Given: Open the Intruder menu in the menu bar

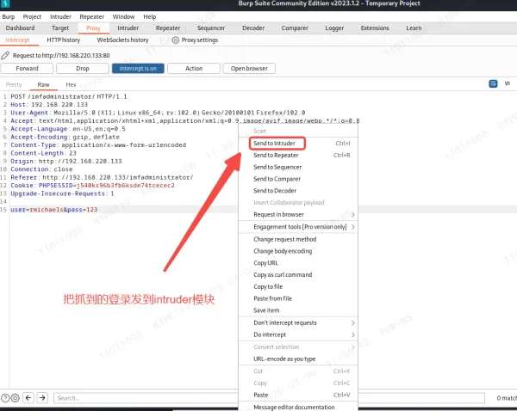Looking at the screenshot, I should [60, 17].
